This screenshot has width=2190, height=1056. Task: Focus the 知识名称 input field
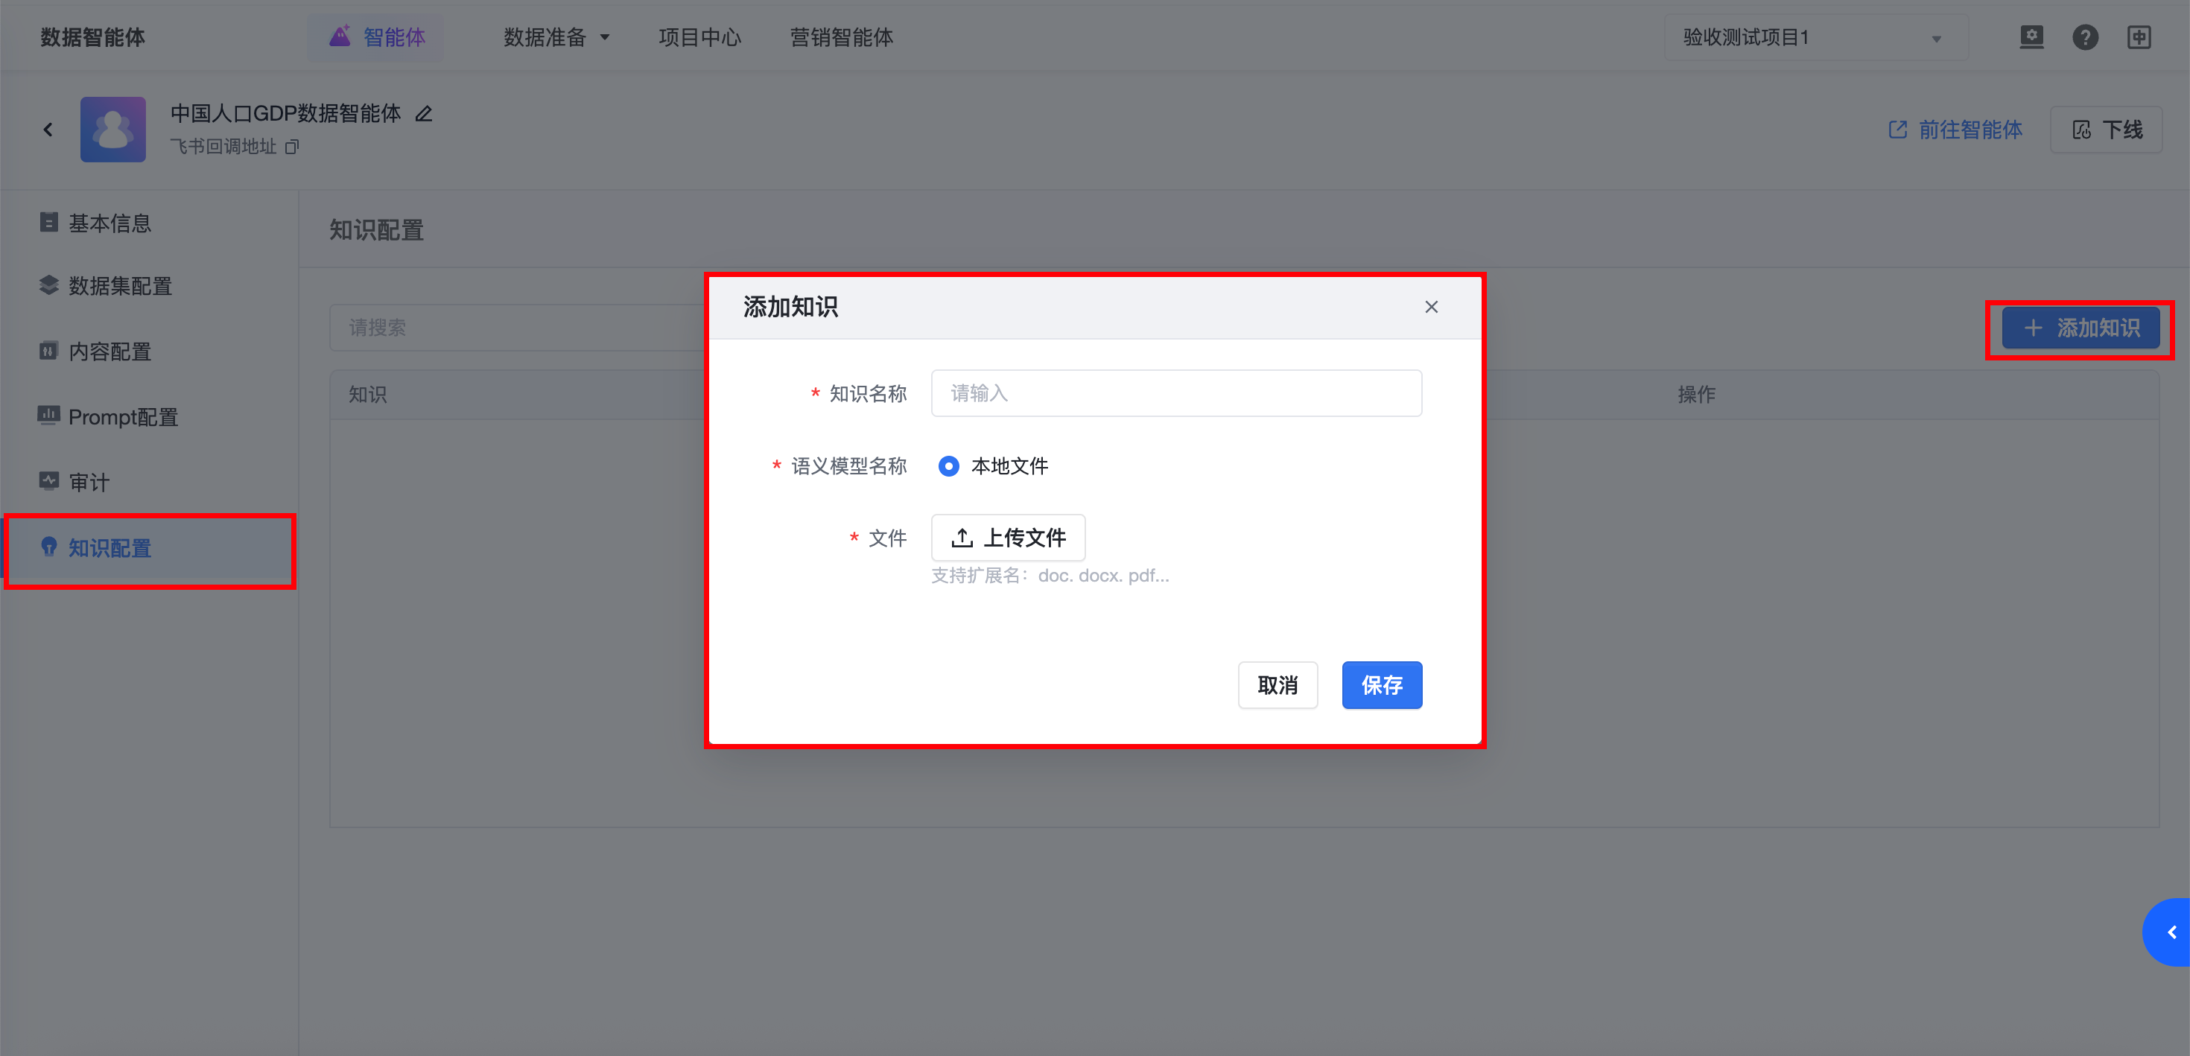1175,392
